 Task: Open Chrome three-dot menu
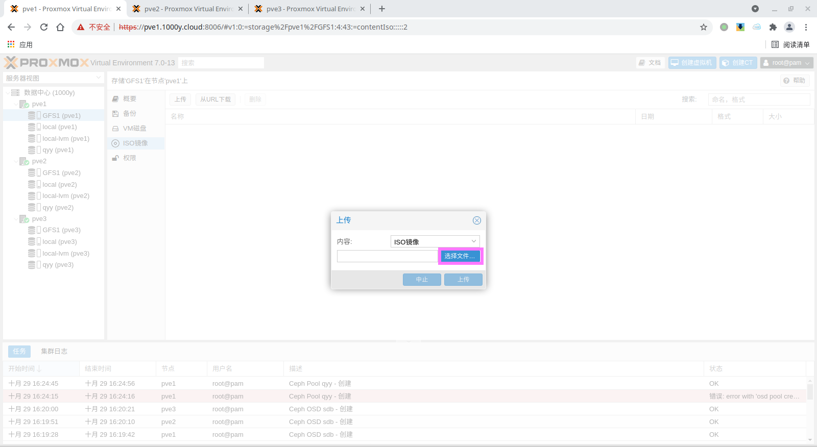(806, 27)
